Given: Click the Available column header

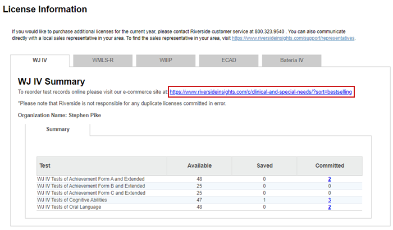Looking at the screenshot, I should click(x=199, y=166).
